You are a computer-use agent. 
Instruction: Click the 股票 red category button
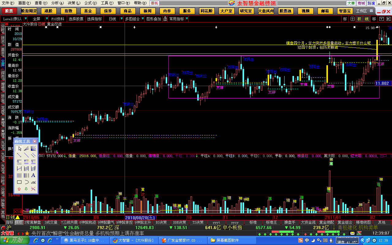tap(9, 11)
